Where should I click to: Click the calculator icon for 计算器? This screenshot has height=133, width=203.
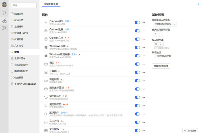46,72
